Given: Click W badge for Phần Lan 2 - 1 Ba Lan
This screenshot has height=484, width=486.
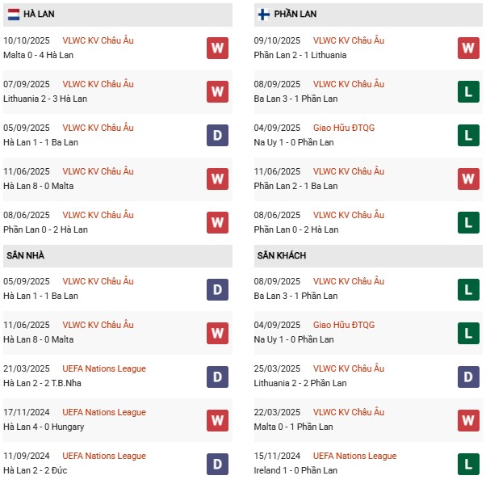Looking at the screenshot, I should [468, 179].
